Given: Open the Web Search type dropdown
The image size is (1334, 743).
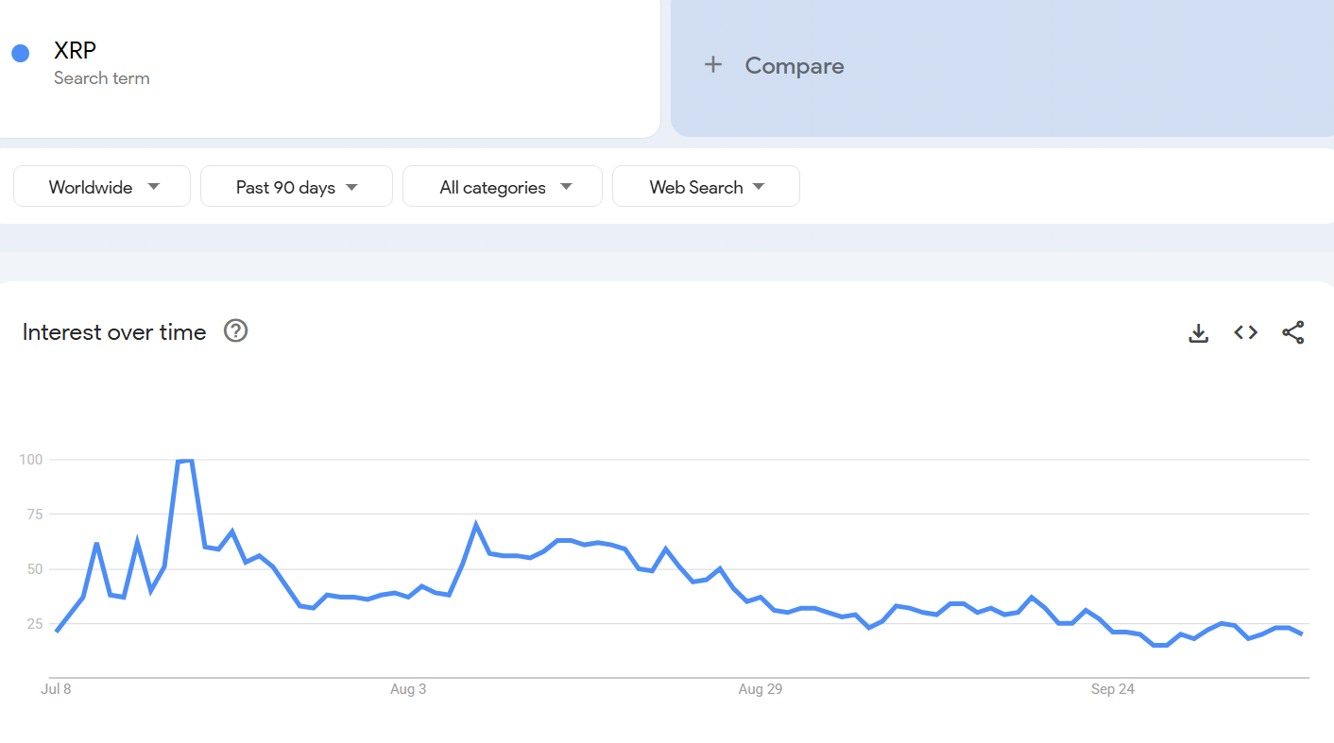Looking at the screenshot, I should point(706,186).
